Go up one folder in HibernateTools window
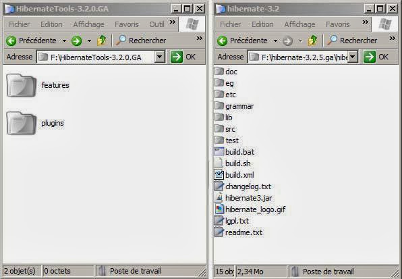402x279 pixels. [102, 41]
